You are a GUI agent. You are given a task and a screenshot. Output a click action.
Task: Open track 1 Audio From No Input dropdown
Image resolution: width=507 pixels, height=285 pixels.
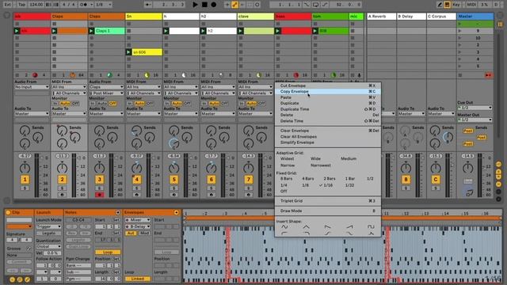click(x=32, y=87)
